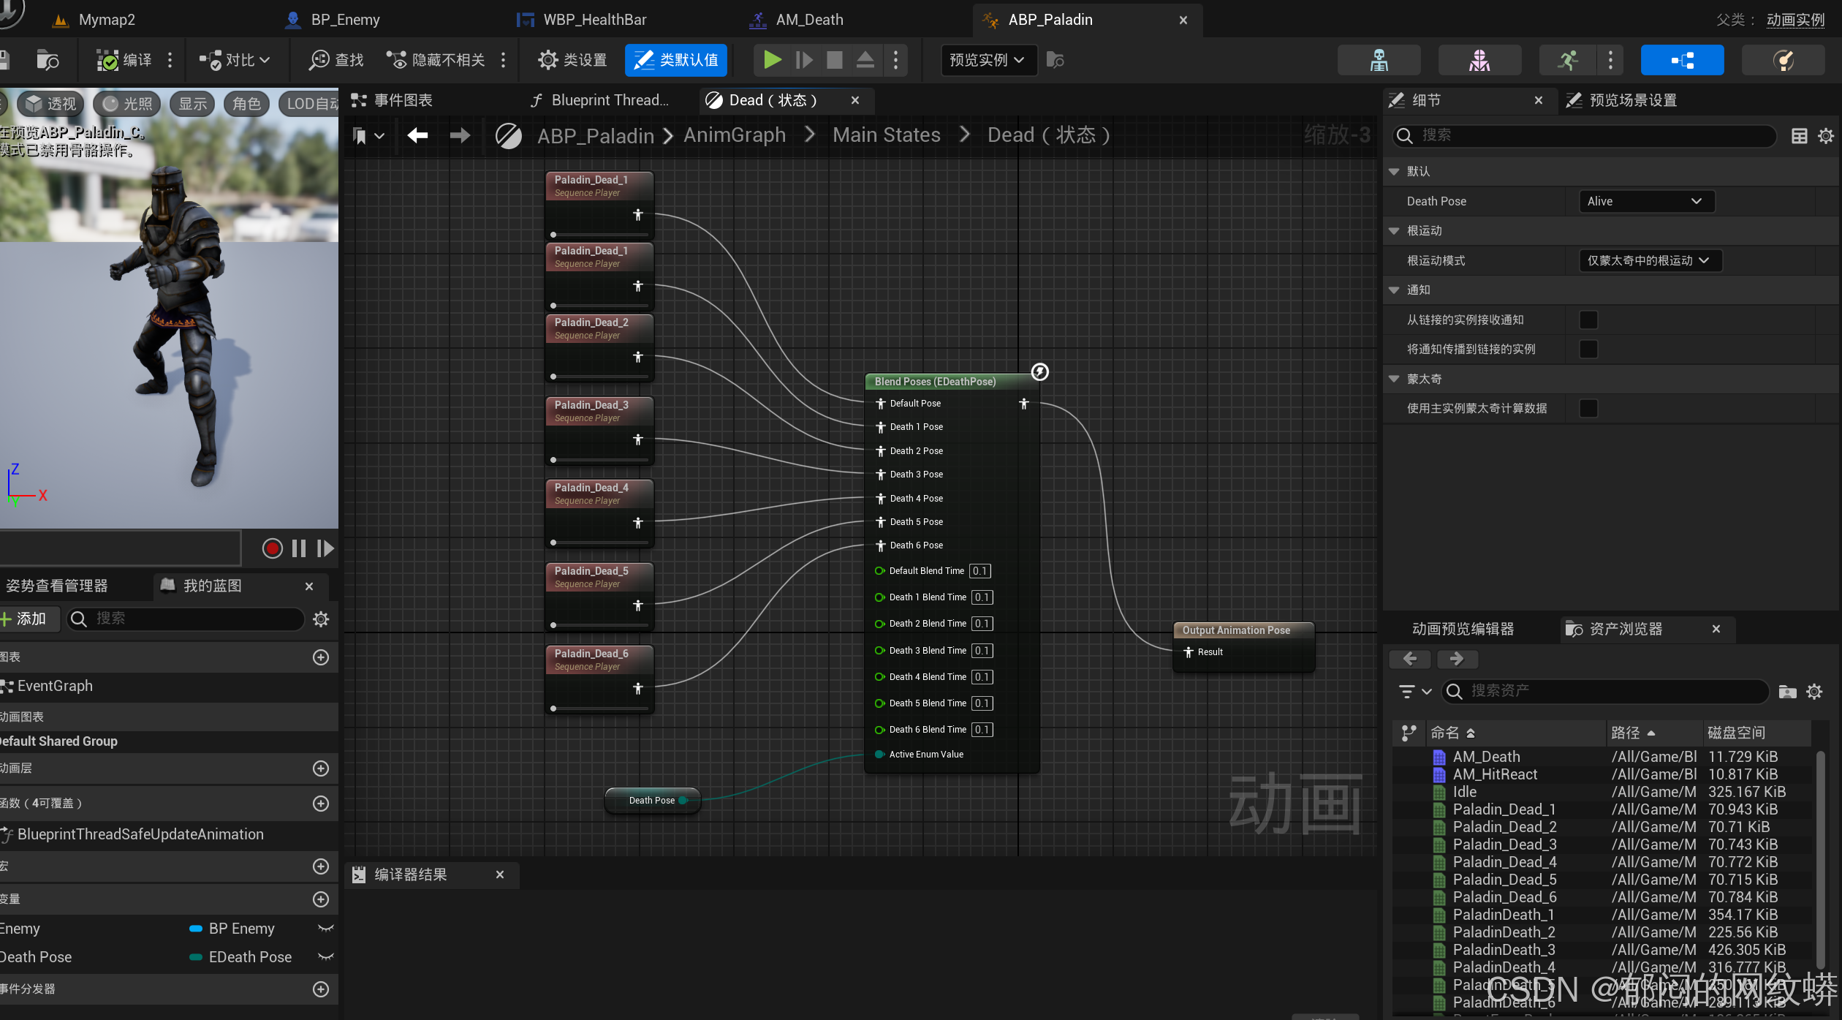
Task: Switch to the 事件图表 tab
Action: [x=402, y=100]
